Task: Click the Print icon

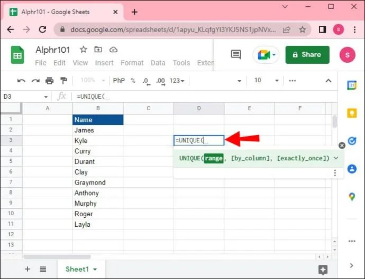Action: [49, 81]
